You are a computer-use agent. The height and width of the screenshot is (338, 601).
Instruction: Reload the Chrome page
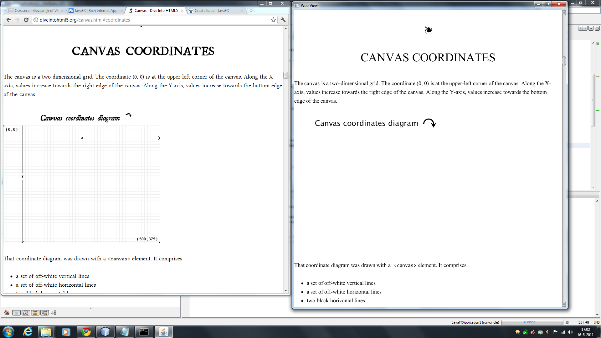click(x=26, y=20)
